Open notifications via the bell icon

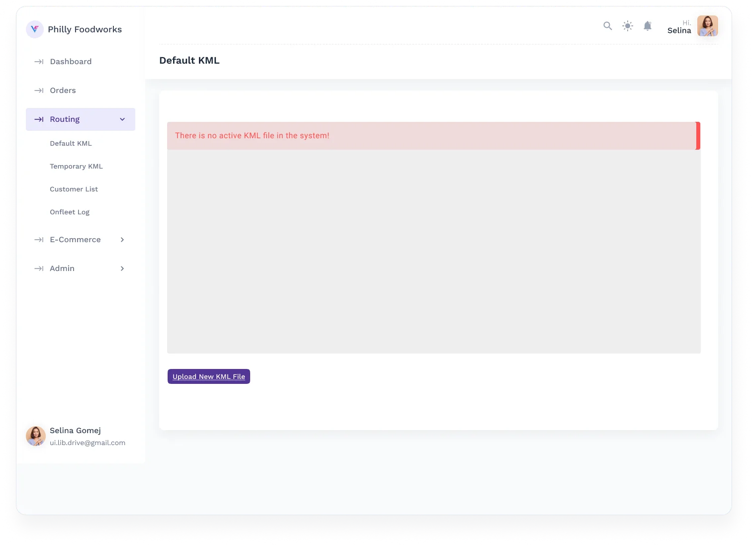[x=648, y=26]
